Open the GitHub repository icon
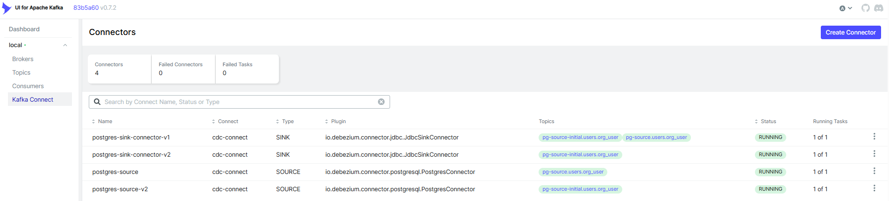The image size is (889, 201). point(866,8)
